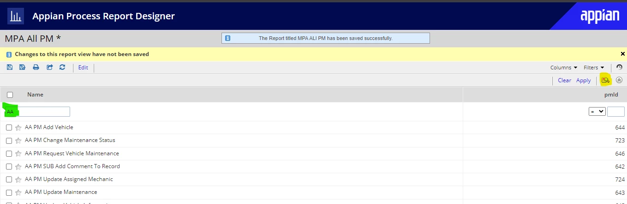Open the Filters dropdown menu

coord(594,68)
